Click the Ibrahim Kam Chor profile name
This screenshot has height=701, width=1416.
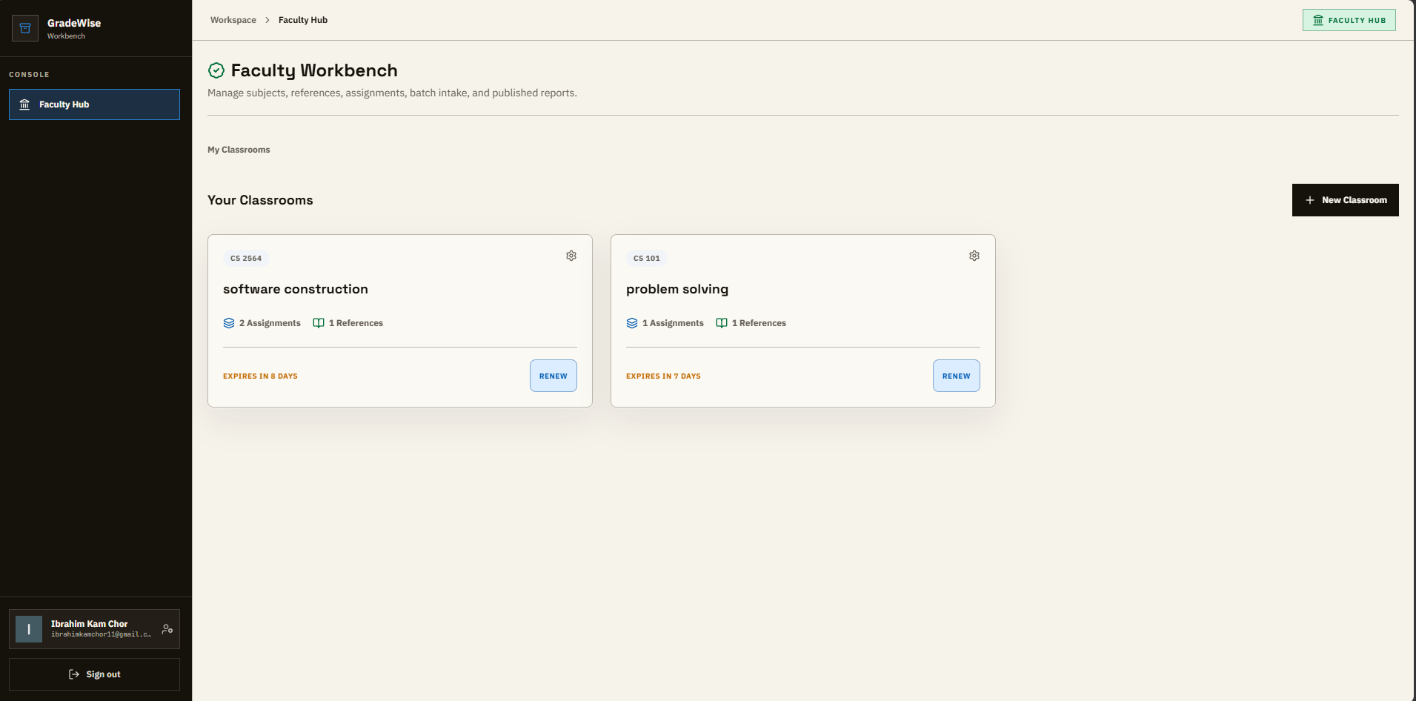(89, 624)
